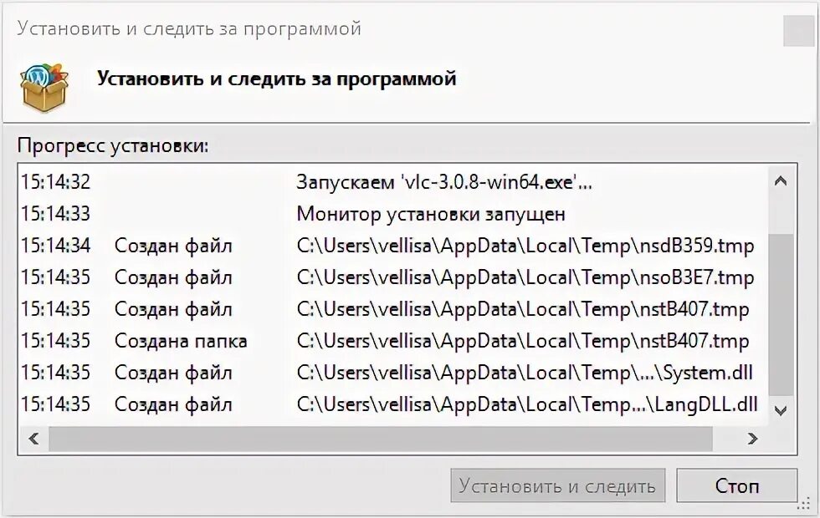
Task: Select the nsdB359.tmp file log row
Action: [525, 246]
